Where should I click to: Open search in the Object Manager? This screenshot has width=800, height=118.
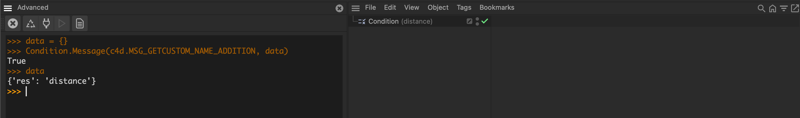point(761,8)
